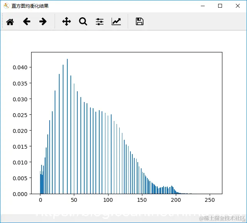Click the y-axis label 0.015
Image resolution: width=247 pixels, height=223 pixels.
[20, 146]
